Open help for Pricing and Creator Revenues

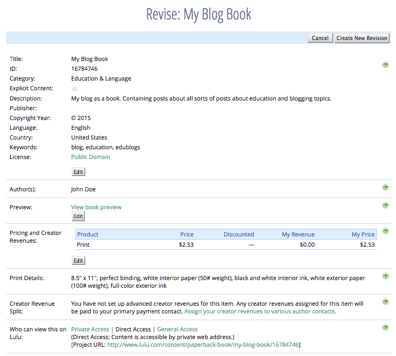pyautogui.click(x=385, y=231)
